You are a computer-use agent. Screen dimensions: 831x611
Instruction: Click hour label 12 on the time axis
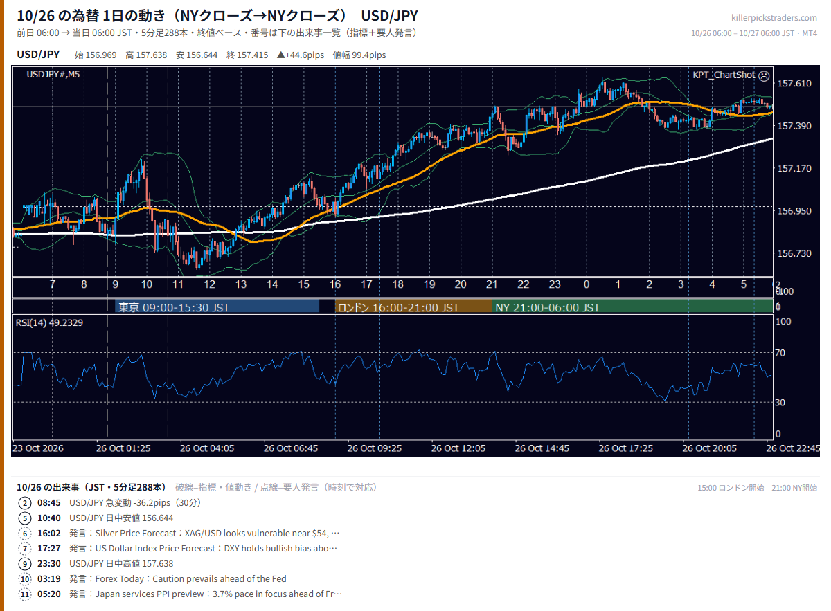point(209,284)
